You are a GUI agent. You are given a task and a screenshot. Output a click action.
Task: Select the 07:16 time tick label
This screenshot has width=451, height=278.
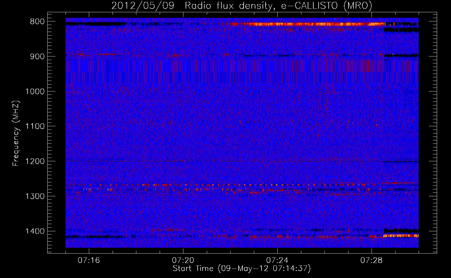click(x=89, y=260)
